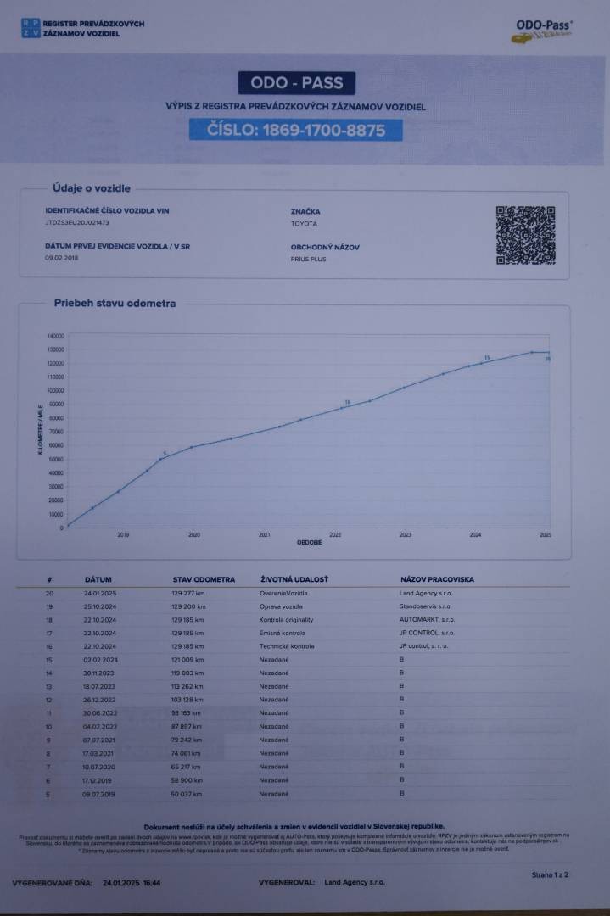
Task: Click the OverenieVozidla event entry
Action: pyautogui.click(x=283, y=593)
